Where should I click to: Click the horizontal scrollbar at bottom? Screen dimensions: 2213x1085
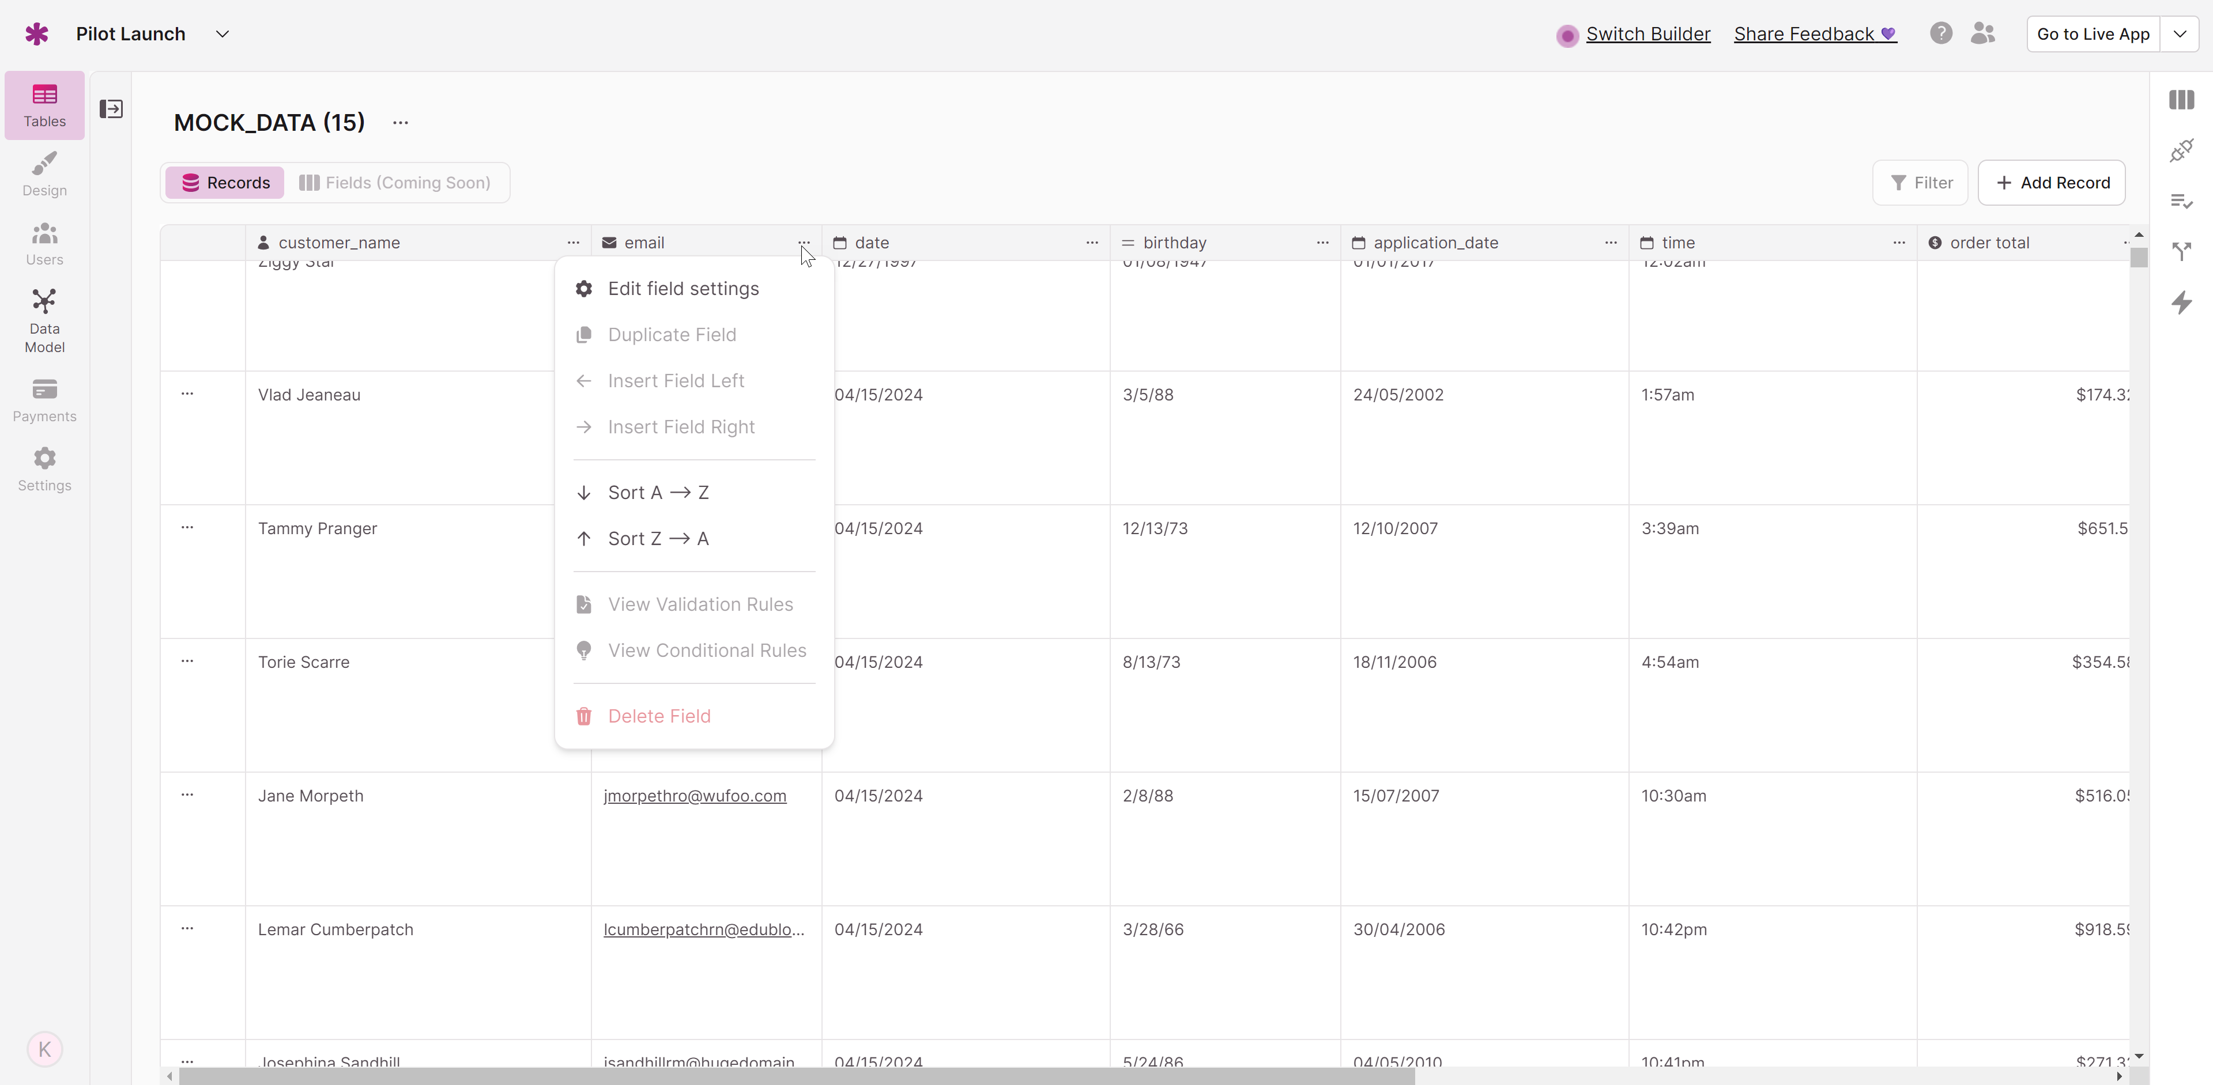[796, 1076]
